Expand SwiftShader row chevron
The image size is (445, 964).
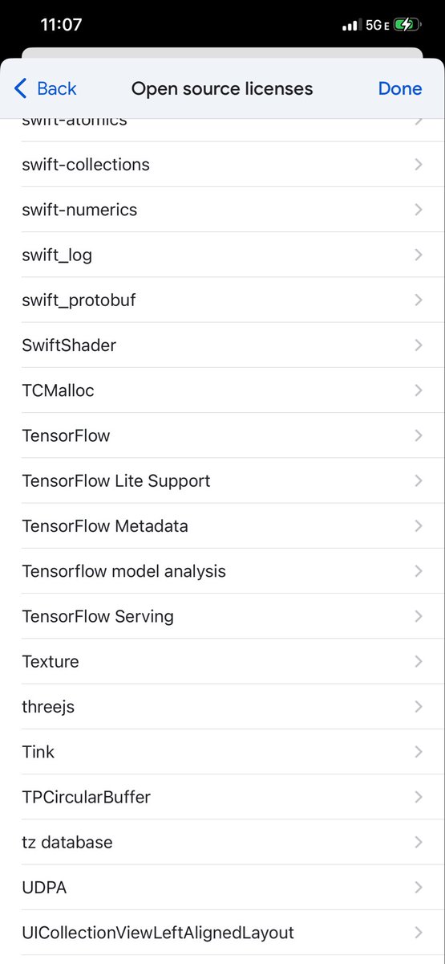419,345
